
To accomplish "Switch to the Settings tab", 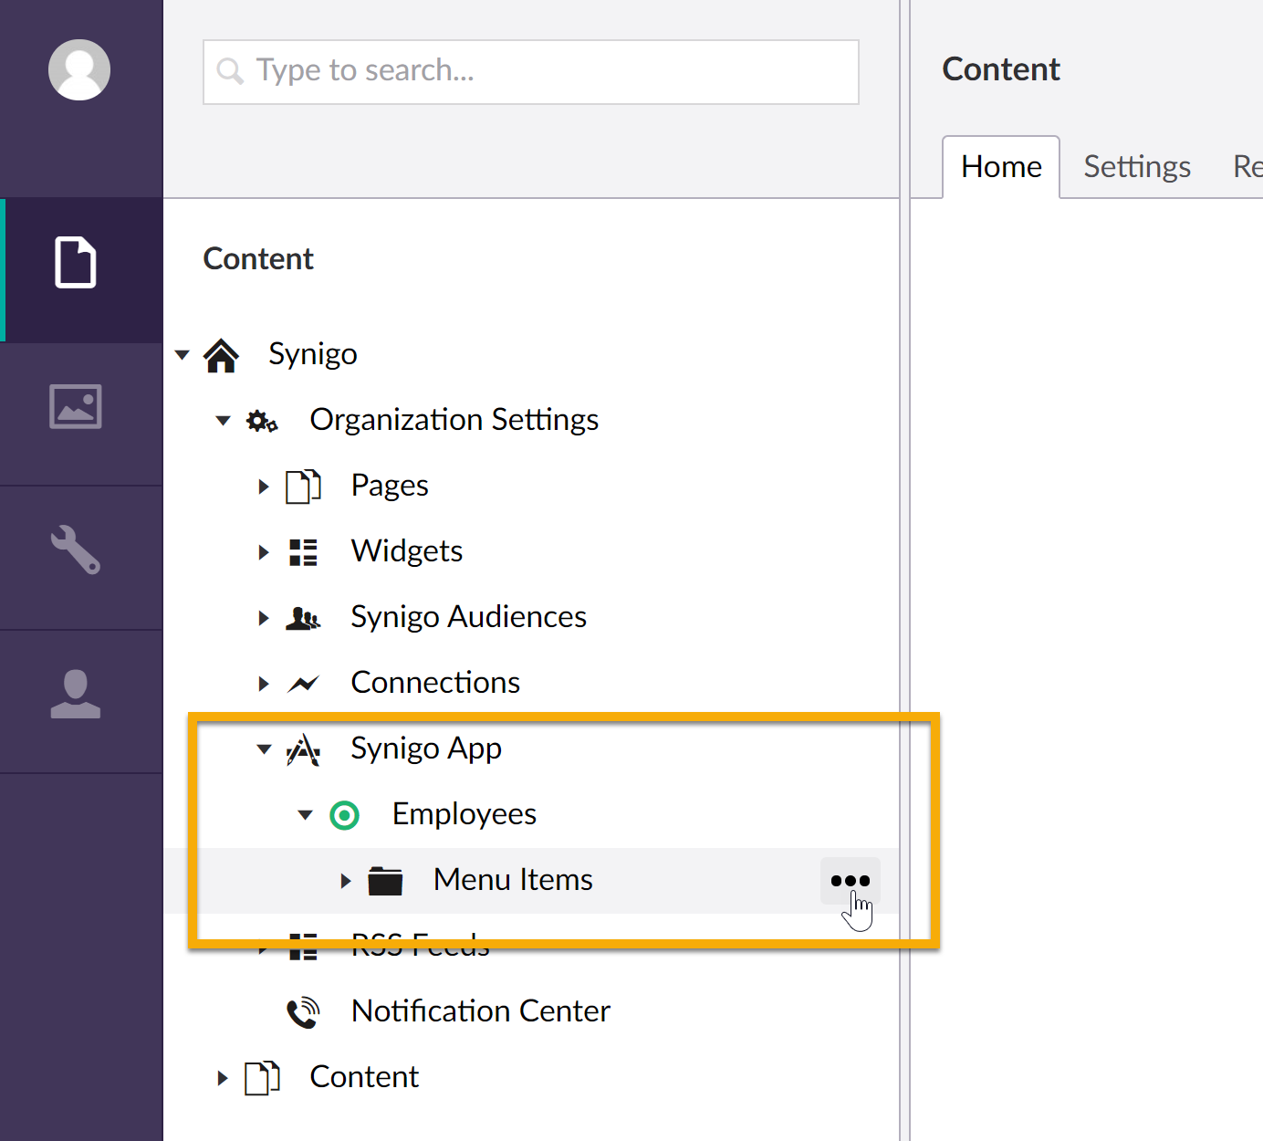I will coord(1137,167).
